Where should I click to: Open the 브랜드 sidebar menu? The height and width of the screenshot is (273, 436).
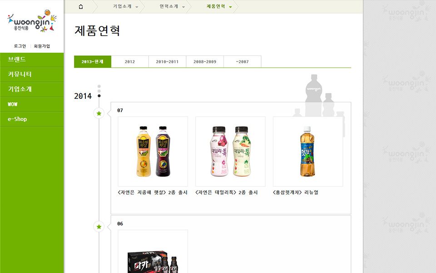[x=32, y=59]
